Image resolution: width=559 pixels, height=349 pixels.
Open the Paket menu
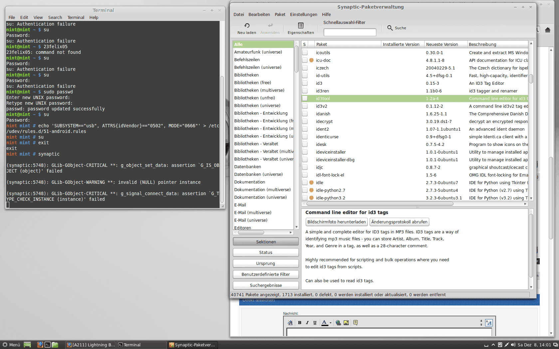[x=280, y=15]
